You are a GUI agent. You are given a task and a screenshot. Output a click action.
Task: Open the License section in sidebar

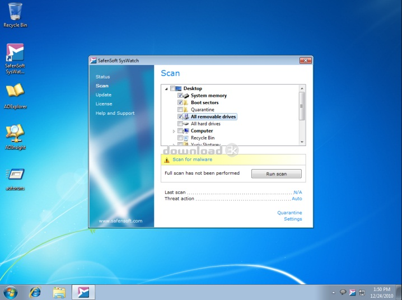click(x=104, y=104)
